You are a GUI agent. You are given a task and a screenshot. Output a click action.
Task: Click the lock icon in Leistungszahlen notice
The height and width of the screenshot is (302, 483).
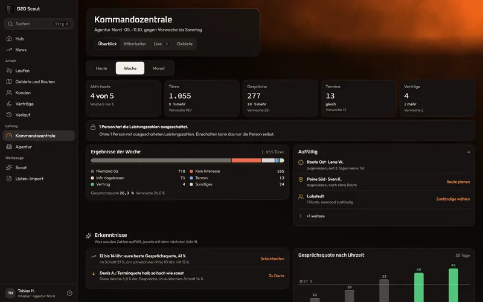(x=93, y=127)
